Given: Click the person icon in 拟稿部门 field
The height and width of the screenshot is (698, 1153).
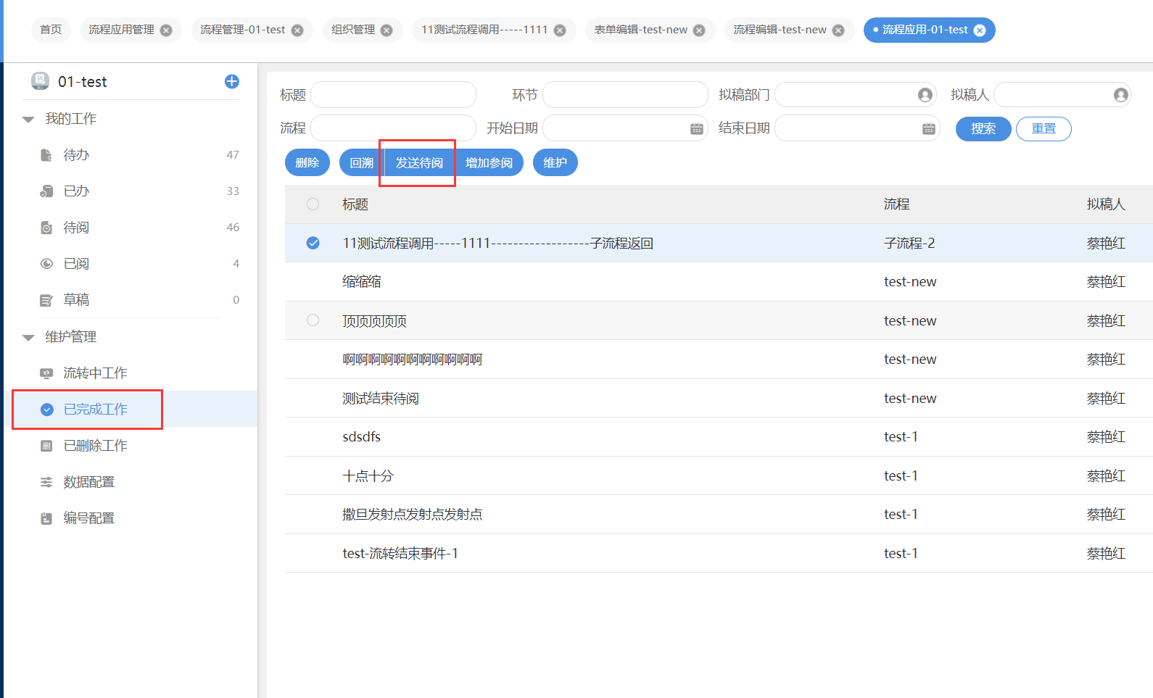Looking at the screenshot, I should click(x=925, y=95).
